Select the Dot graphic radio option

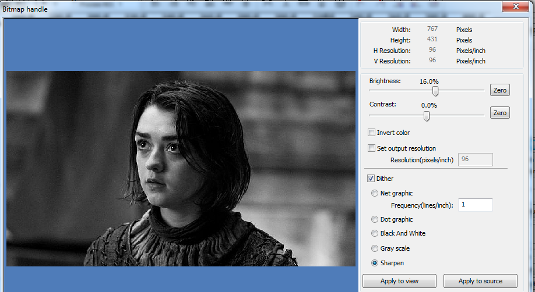click(x=375, y=219)
